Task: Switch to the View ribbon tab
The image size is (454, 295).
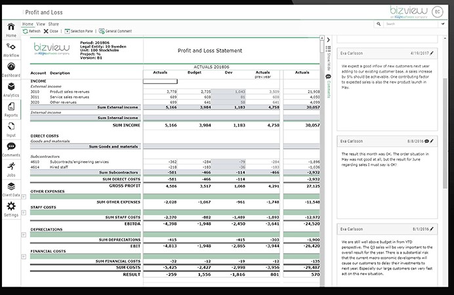Action: (41, 24)
